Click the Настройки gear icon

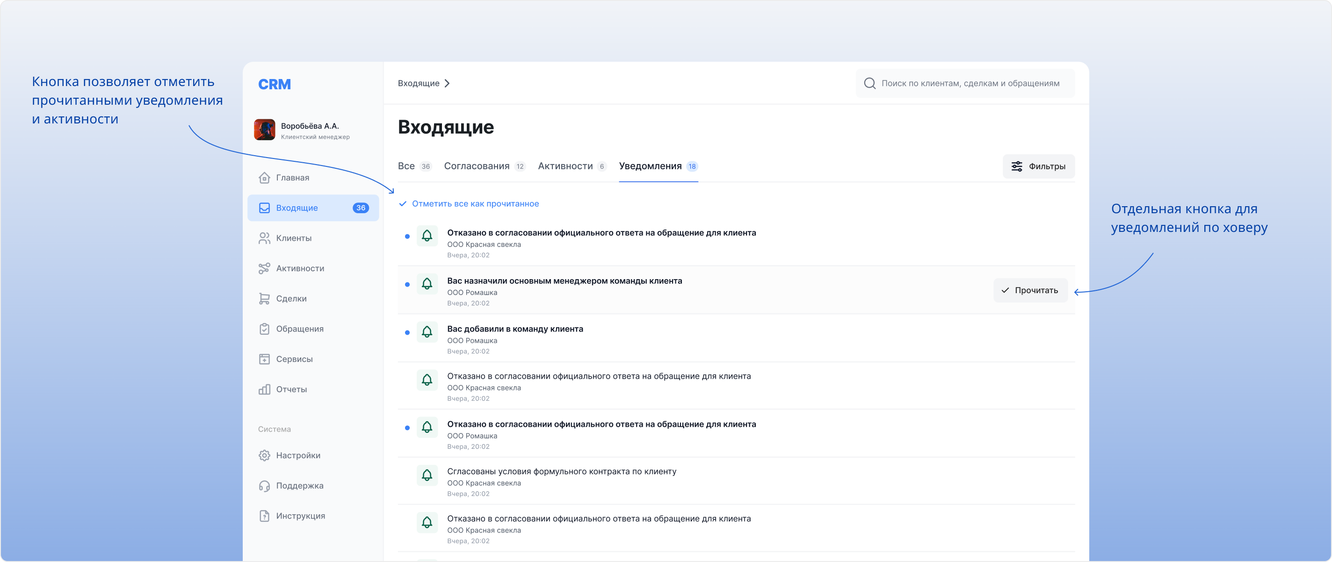[x=264, y=455]
